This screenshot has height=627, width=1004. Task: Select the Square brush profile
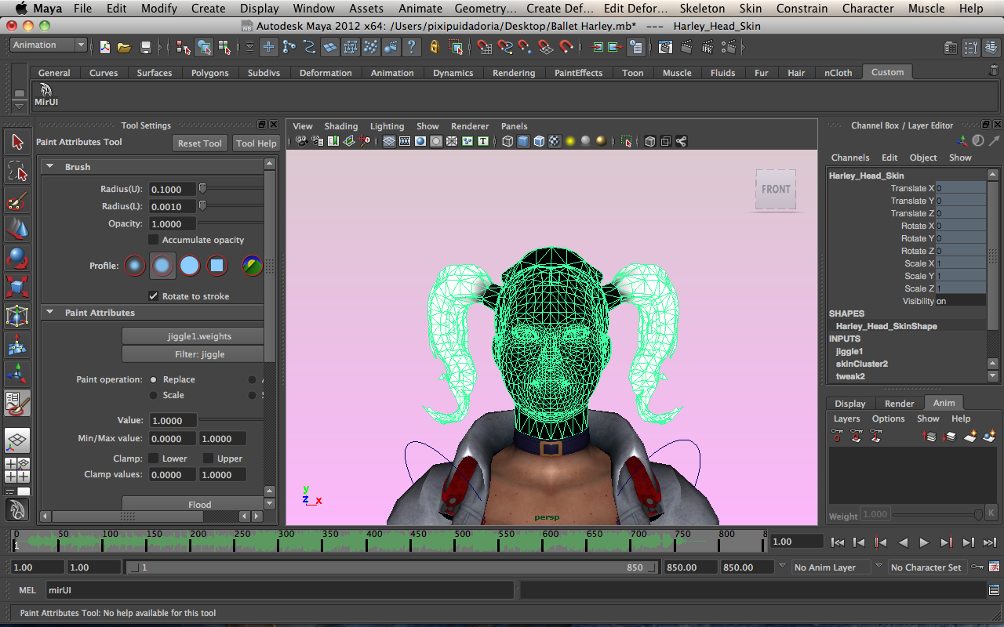[x=217, y=266]
